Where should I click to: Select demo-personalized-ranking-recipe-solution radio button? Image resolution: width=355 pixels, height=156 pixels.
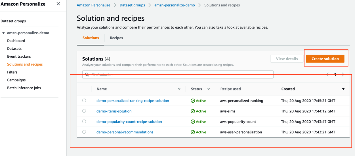[84, 101]
